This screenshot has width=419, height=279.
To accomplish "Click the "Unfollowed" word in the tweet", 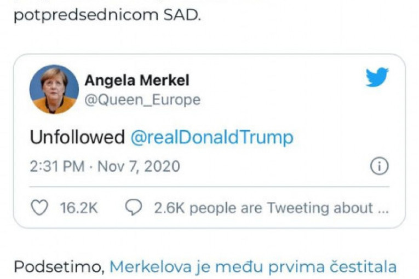I will tap(77, 137).
